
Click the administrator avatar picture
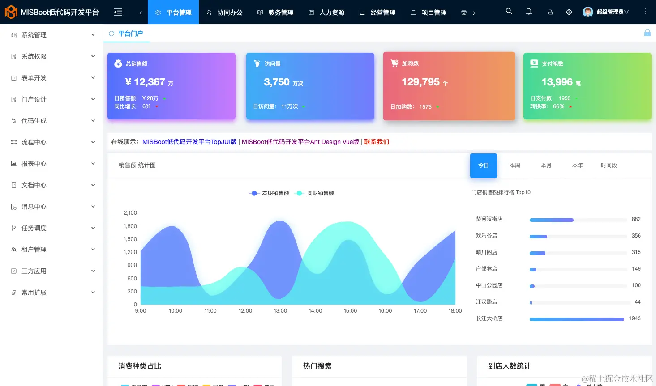coord(588,12)
